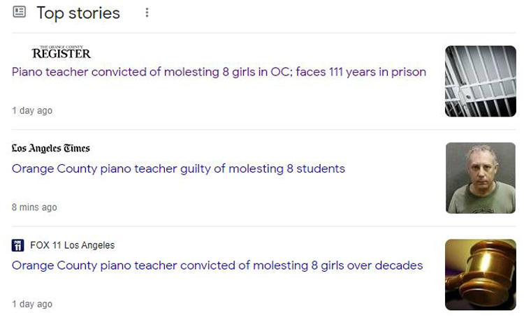
Task: Open the three-dot menu beside Top stories
Action: pos(147,13)
